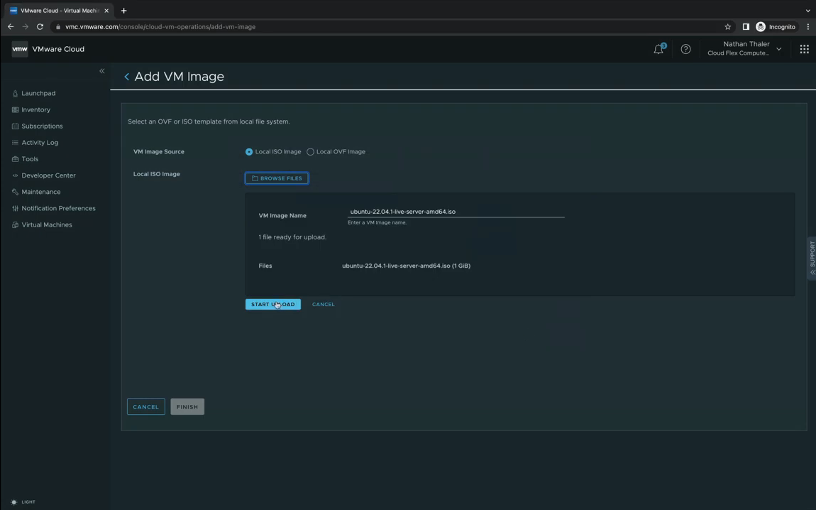Click the browser address bar
Screen dimensions: 816x510
click(390, 26)
